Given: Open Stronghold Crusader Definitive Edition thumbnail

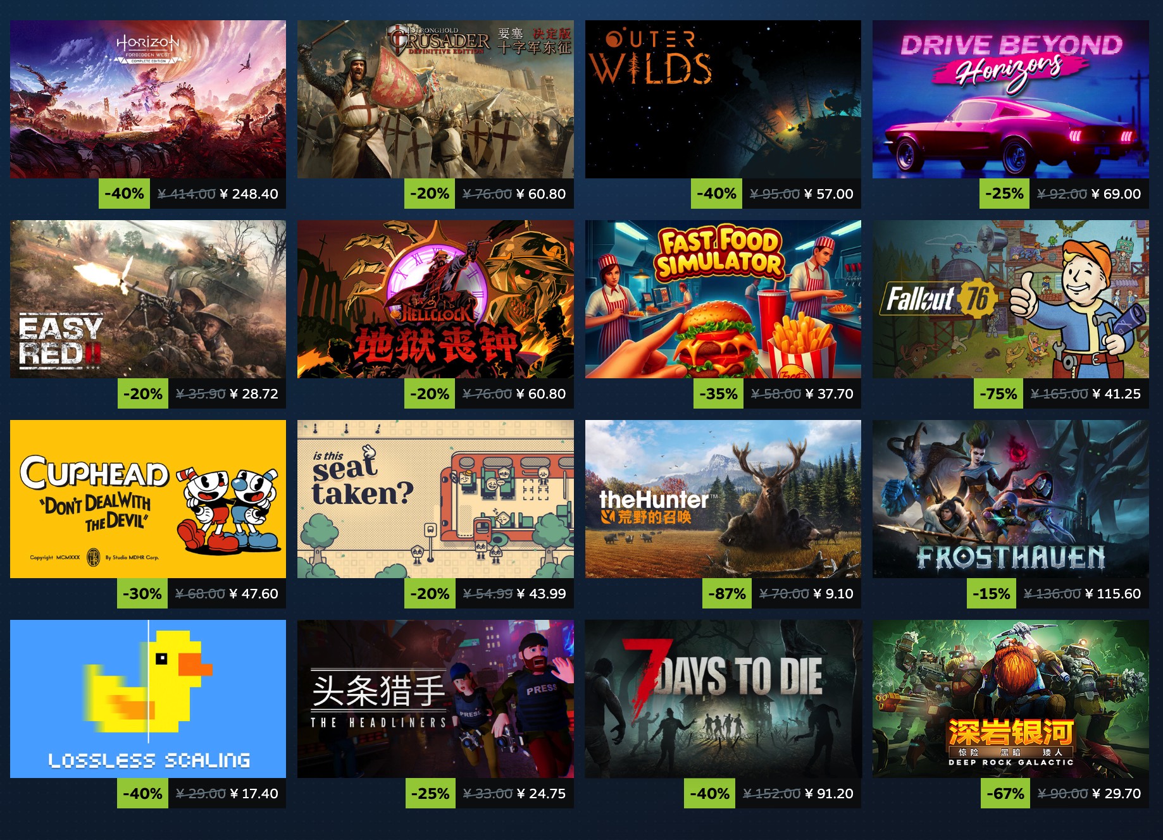Looking at the screenshot, I should click(x=435, y=99).
